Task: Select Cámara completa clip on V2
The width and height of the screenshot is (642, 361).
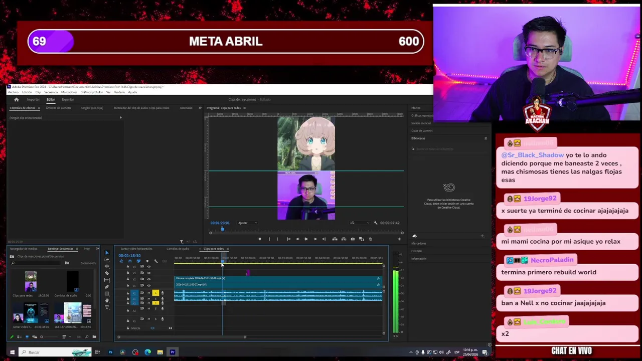Action: [278, 278]
